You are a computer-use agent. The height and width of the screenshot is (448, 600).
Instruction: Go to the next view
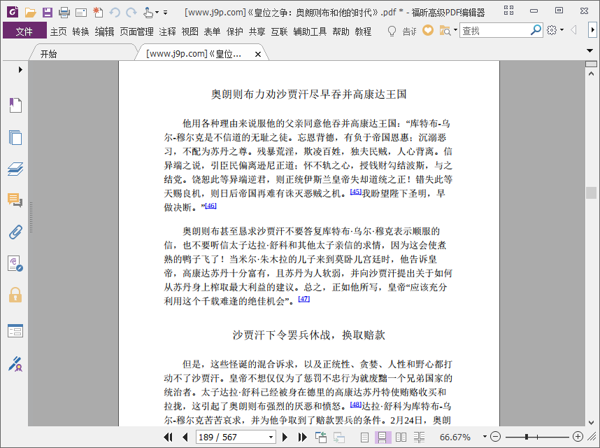pyautogui.click(x=339, y=437)
